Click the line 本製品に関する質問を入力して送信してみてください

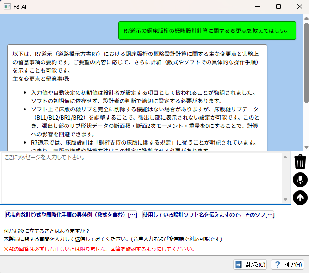coord(113,239)
